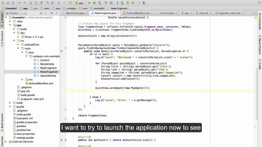
Task: Click Example2 breadcrumb in navigation bar
Action: click(10, 8)
